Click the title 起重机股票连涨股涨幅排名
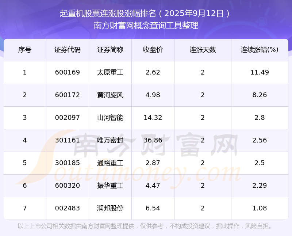This screenshot has width=292, height=236. (x=108, y=14)
